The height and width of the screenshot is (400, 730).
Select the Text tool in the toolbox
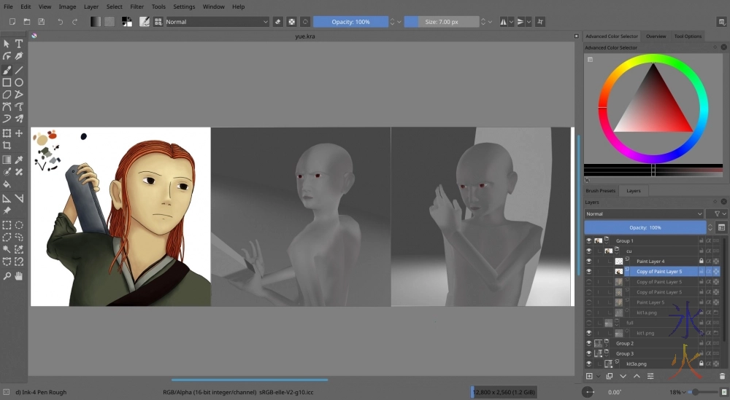coord(19,44)
